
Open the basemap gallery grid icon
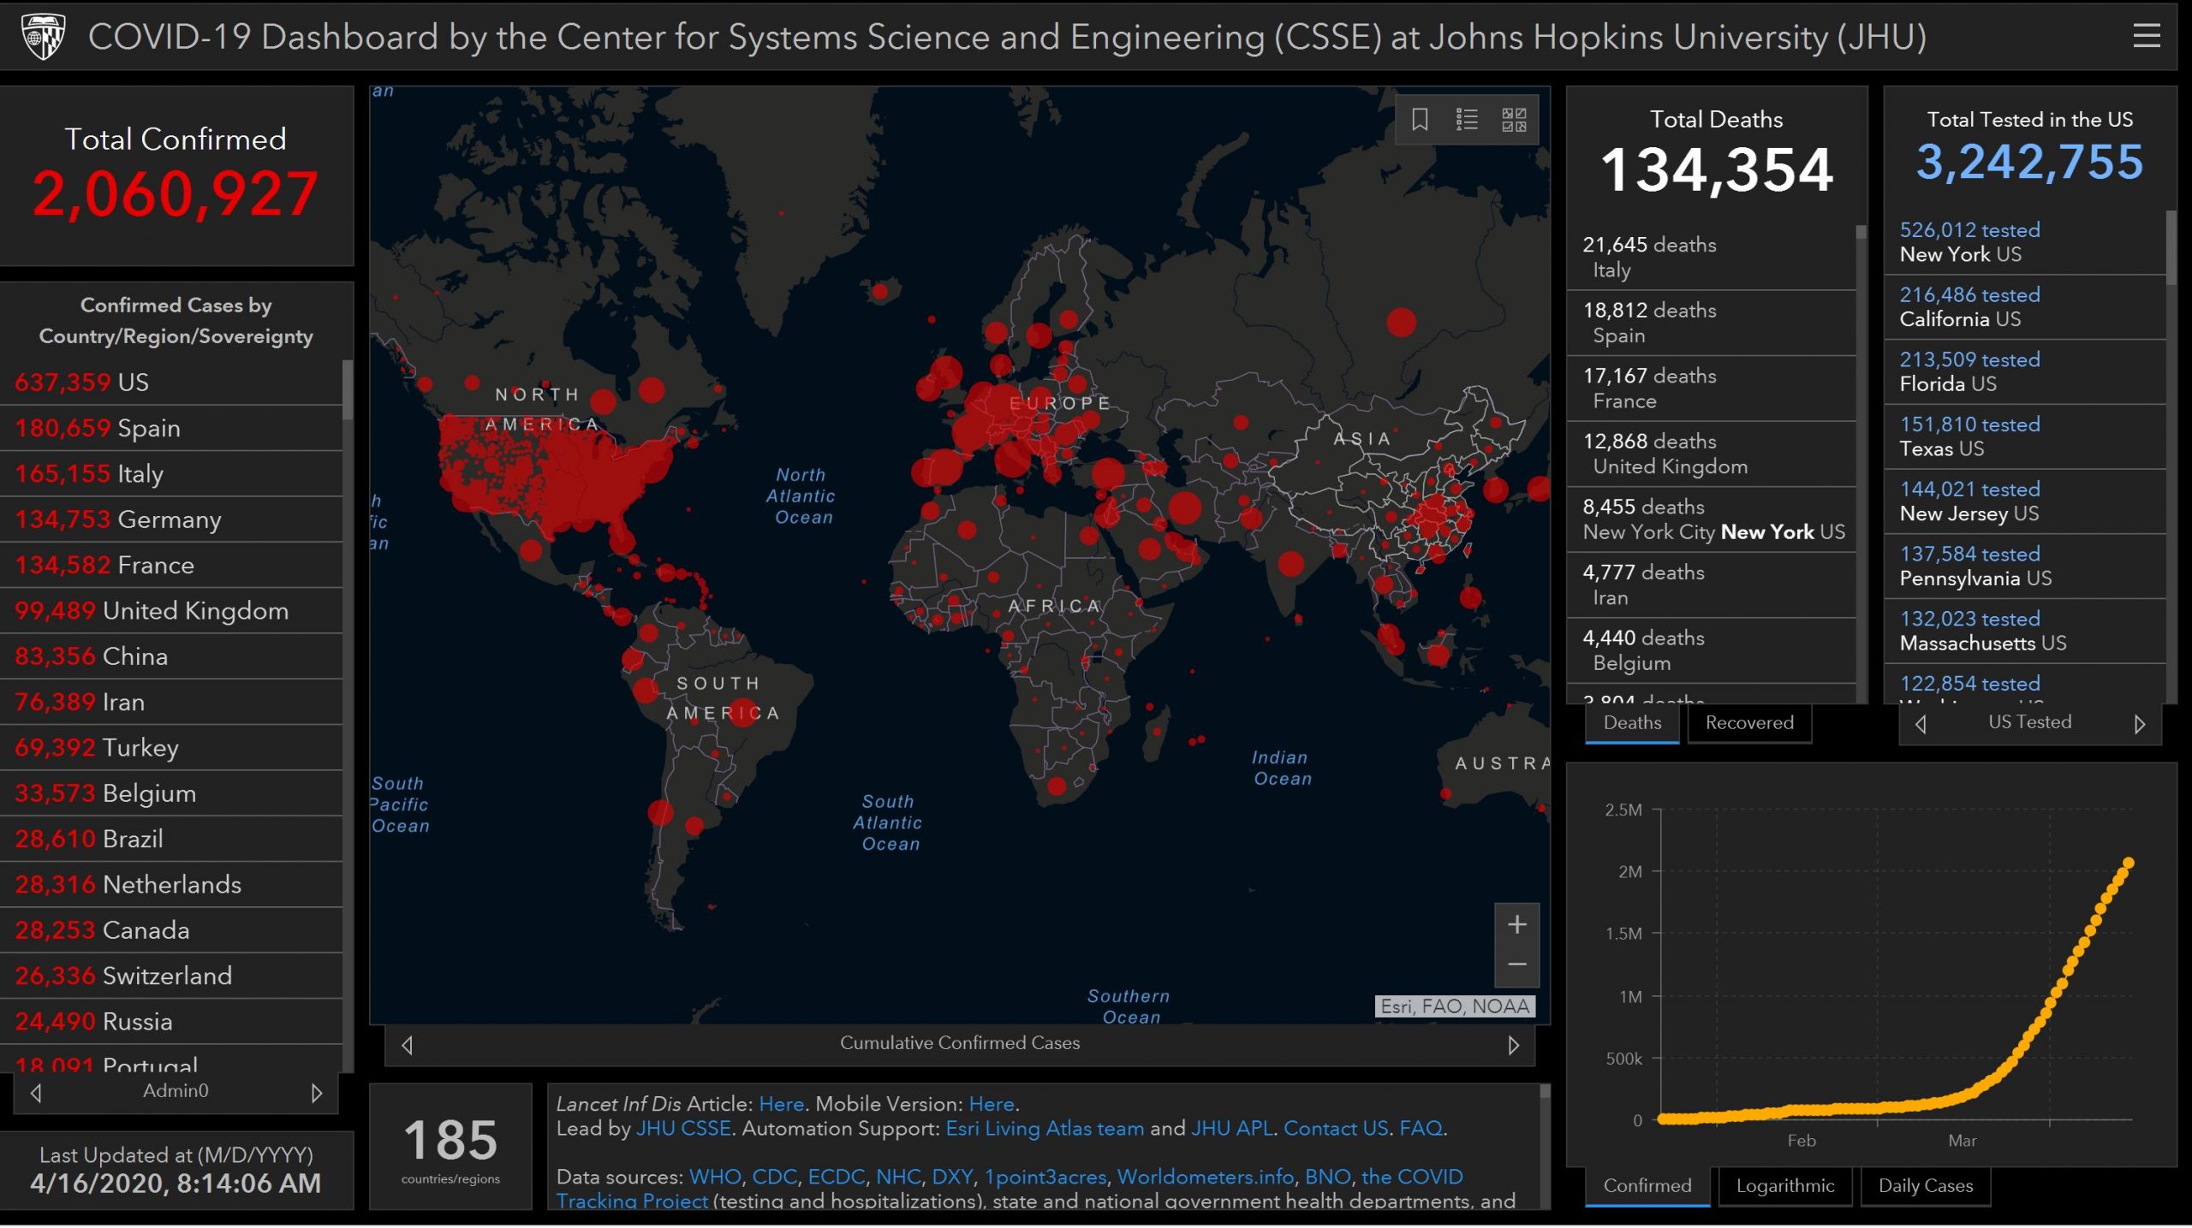[1513, 119]
